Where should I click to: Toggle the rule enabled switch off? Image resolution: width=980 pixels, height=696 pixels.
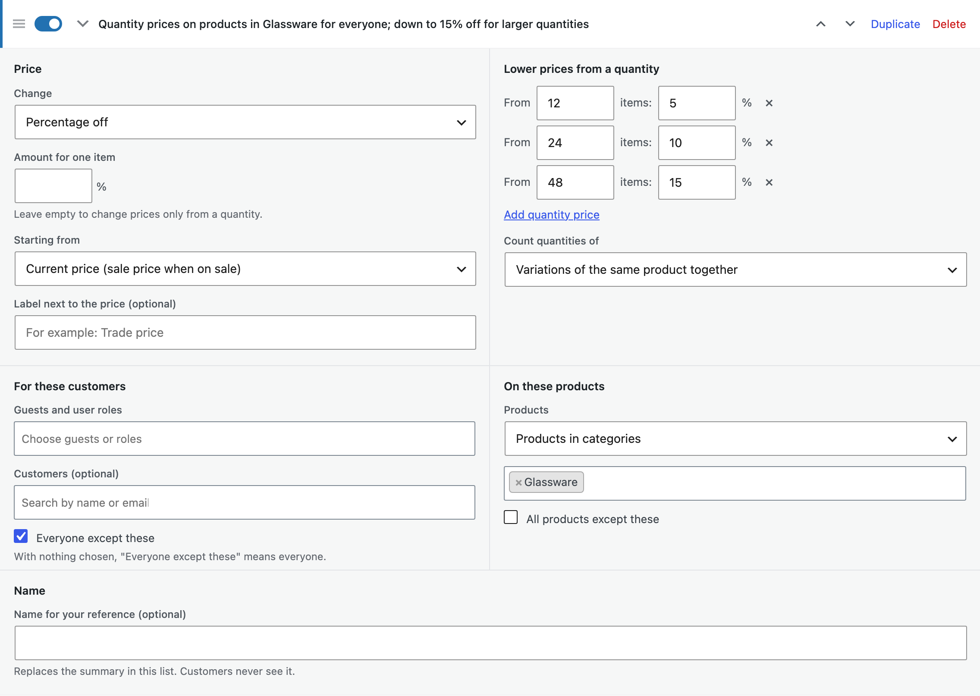coord(48,24)
